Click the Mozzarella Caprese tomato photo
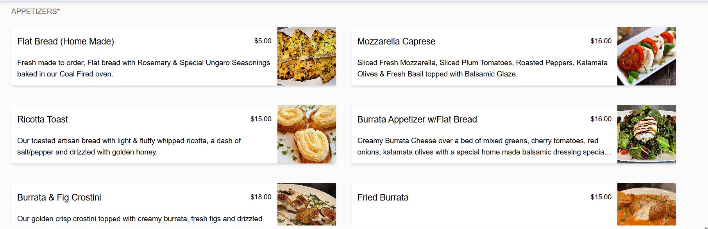This screenshot has width=708, height=229. point(647,56)
